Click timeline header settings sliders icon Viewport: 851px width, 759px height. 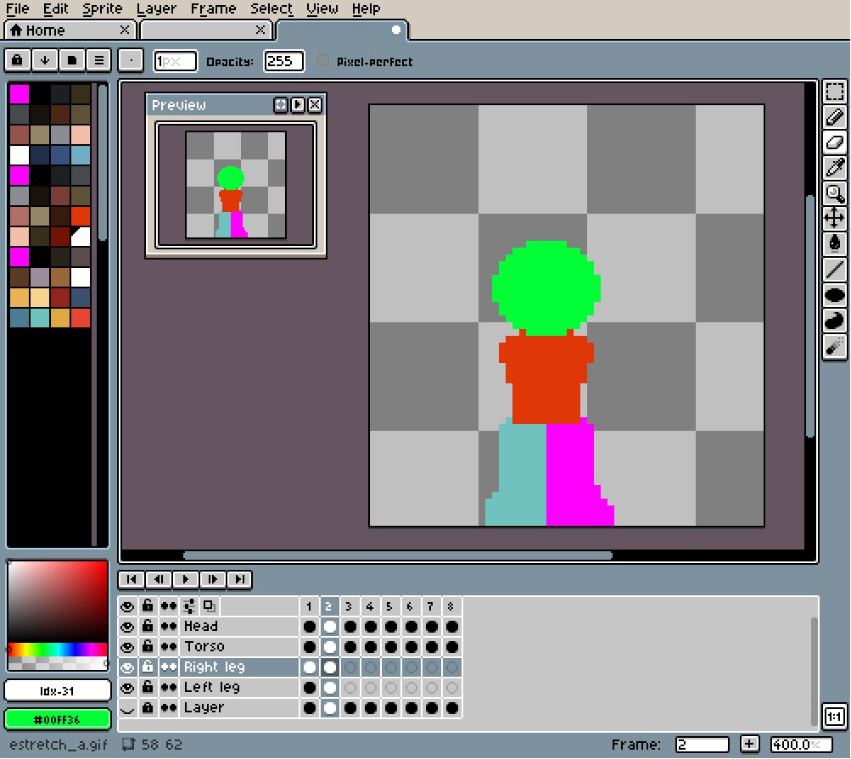189,606
